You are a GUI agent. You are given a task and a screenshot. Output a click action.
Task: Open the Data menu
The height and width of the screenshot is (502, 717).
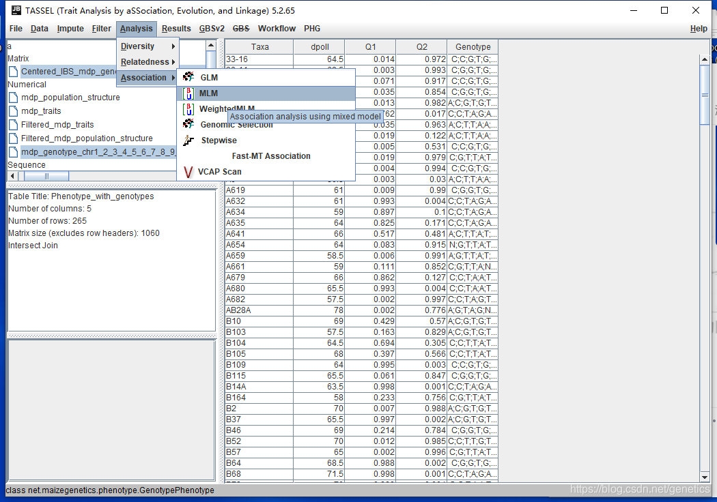coord(40,29)
